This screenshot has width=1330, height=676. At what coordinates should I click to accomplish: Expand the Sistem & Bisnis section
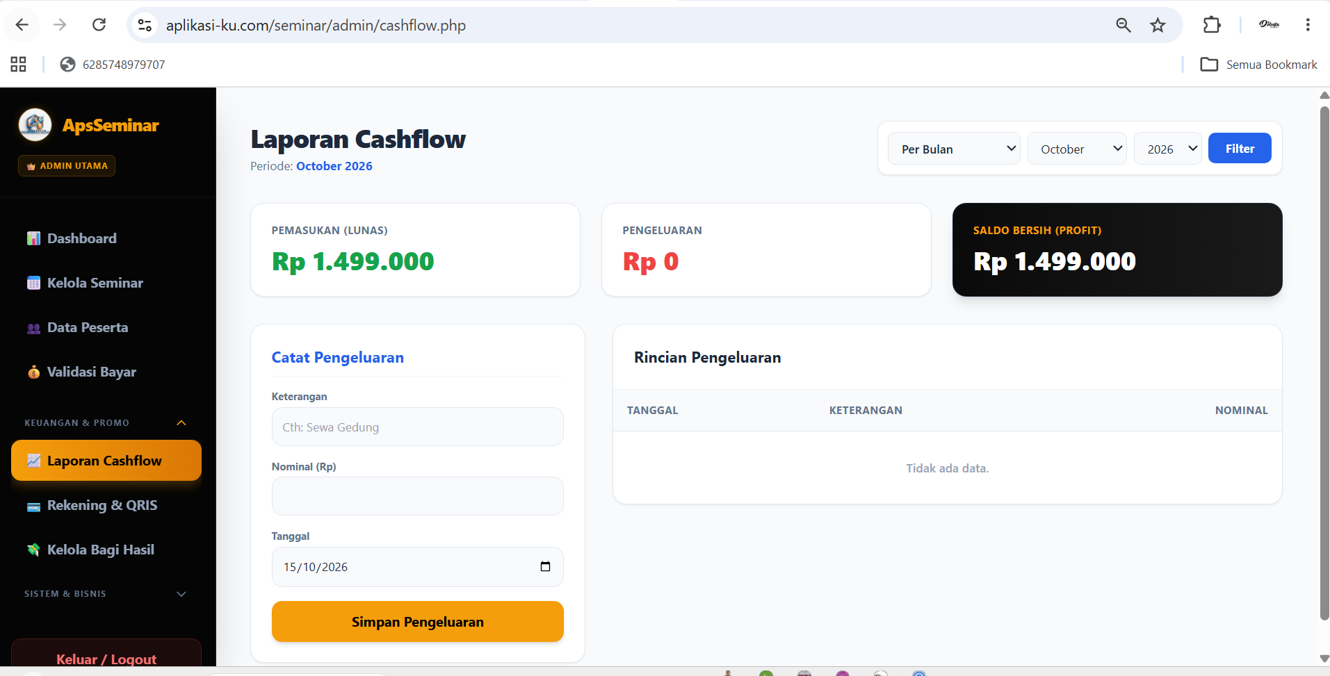[x=106, y=593]
